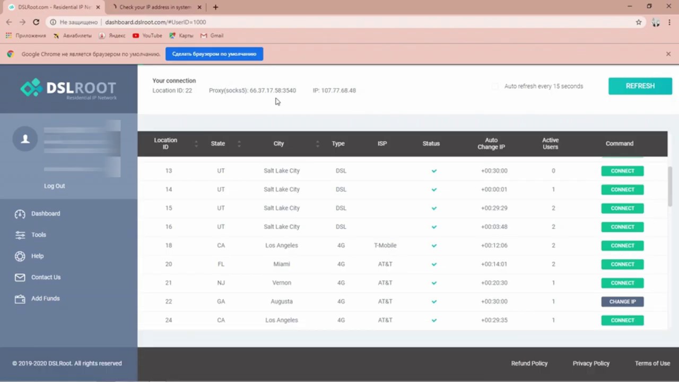679x382 pixels.
Task: Open the Карты bookmark
Action: (181, 36)
